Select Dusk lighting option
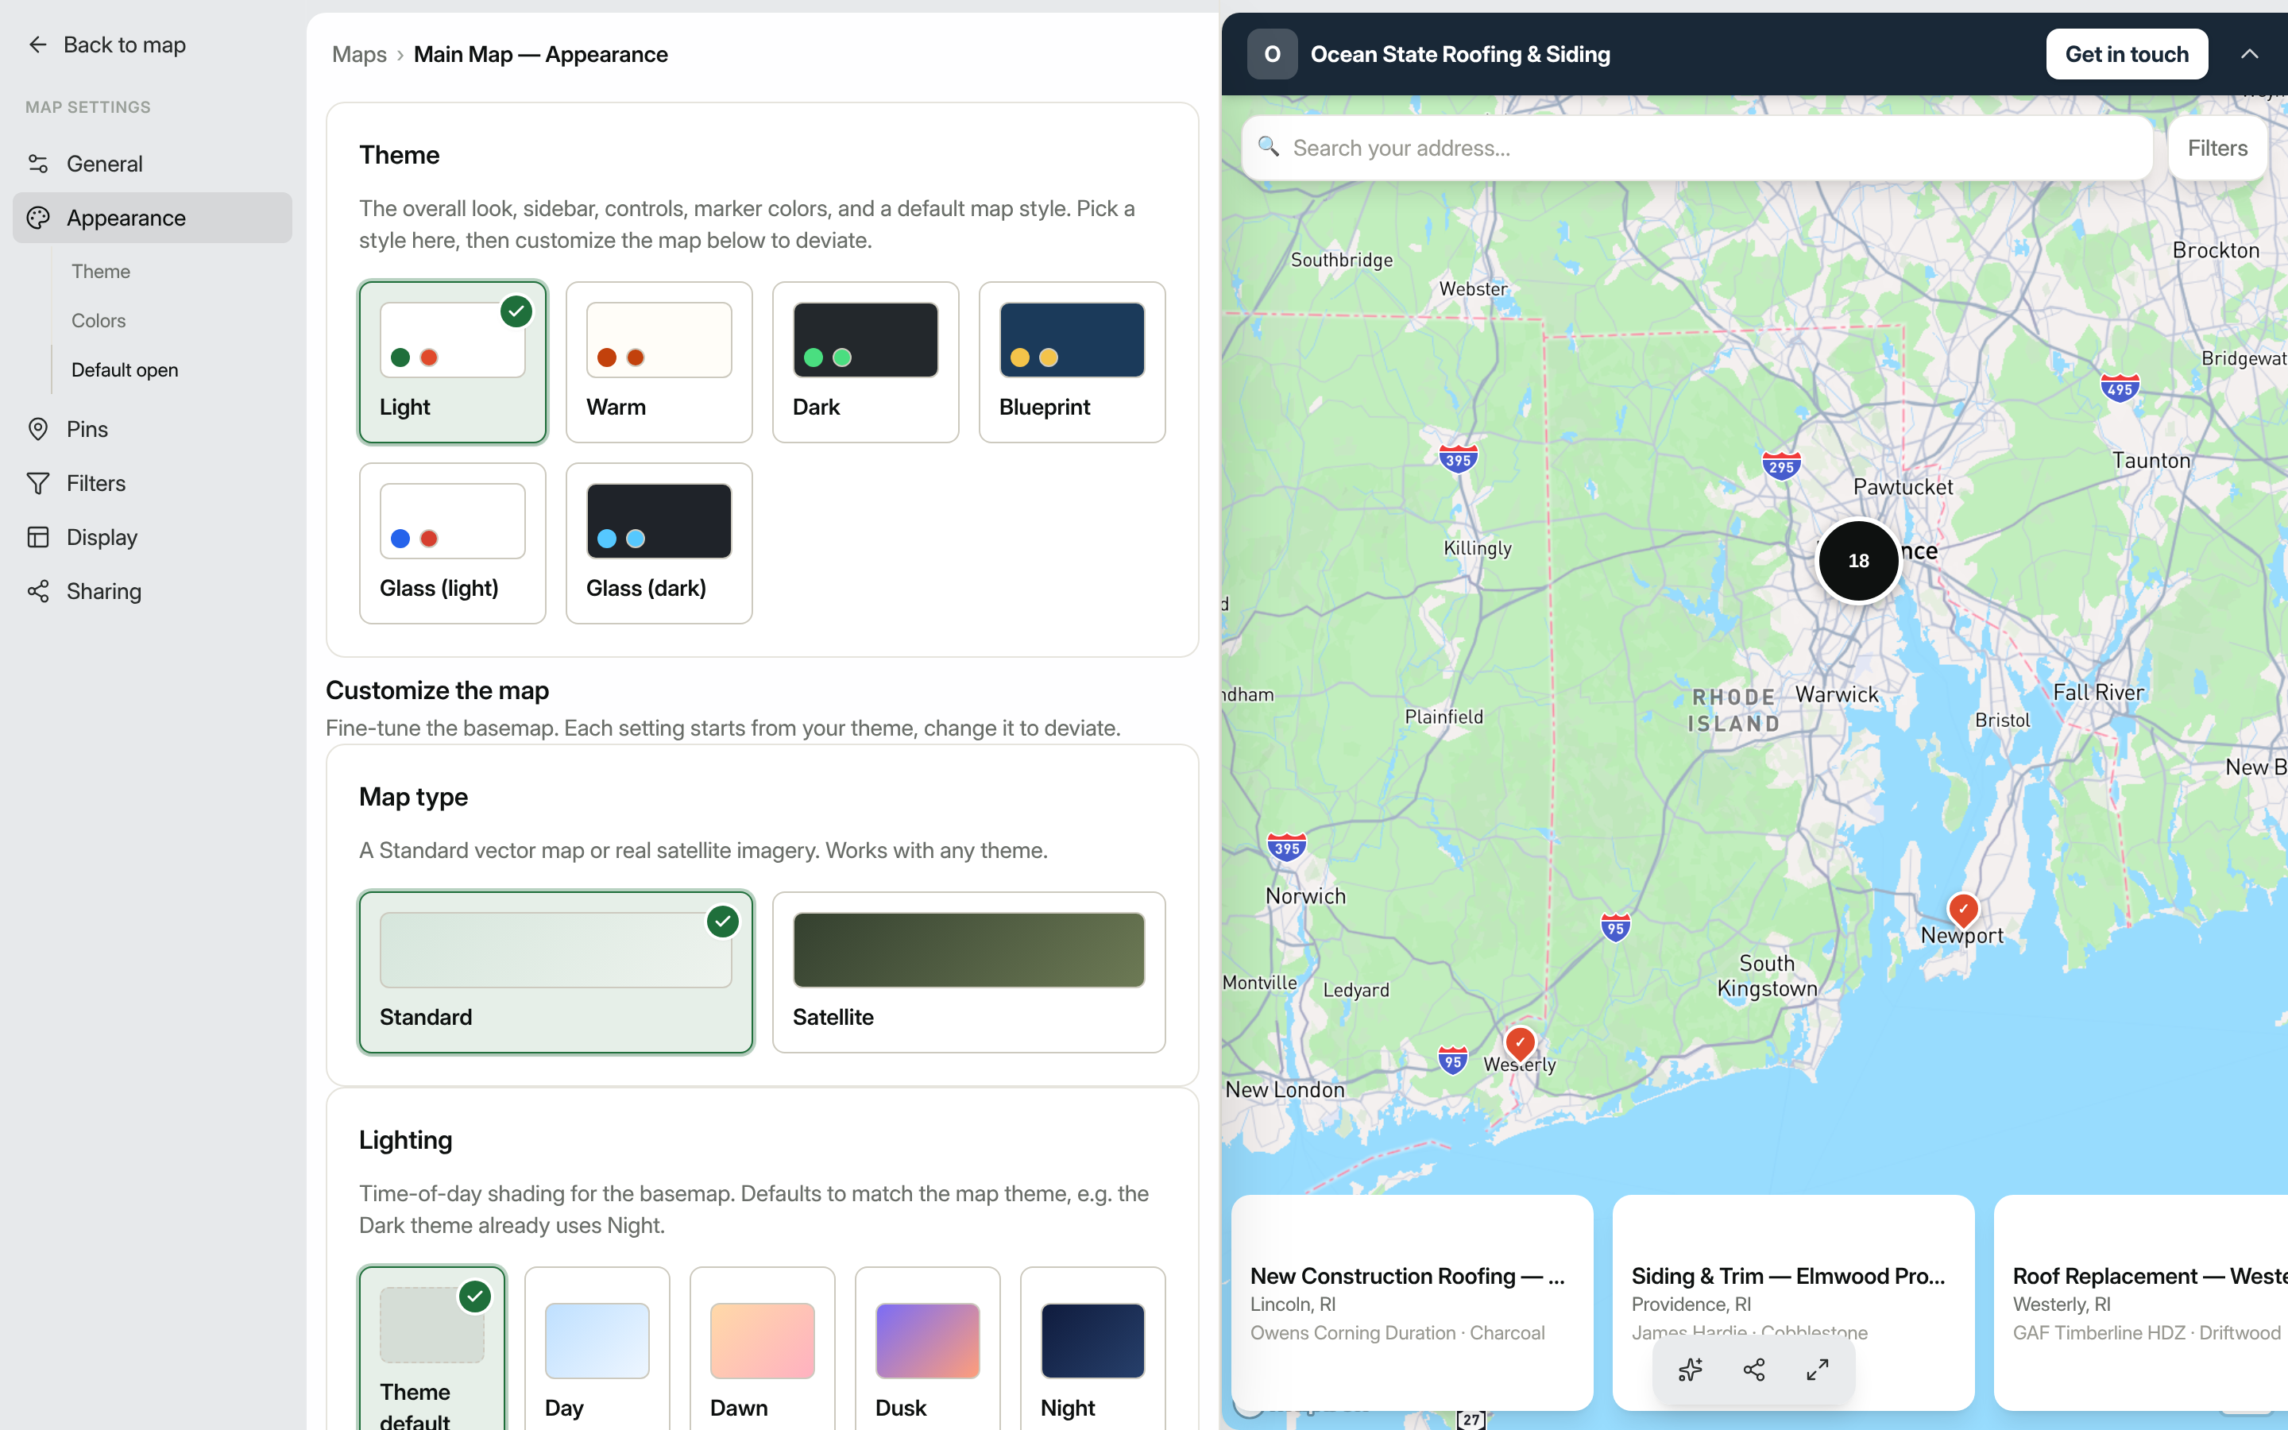 click(x=927, y=1347)
